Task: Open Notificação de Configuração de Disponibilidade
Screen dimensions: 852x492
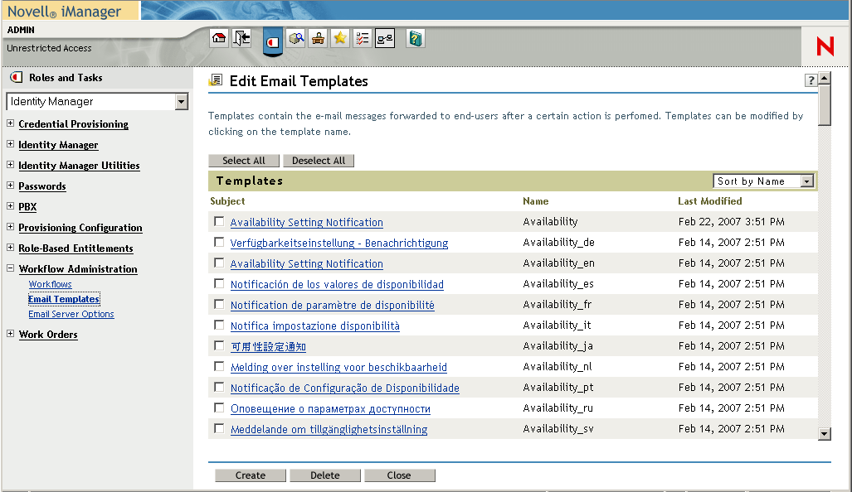Action: point(345,388)
